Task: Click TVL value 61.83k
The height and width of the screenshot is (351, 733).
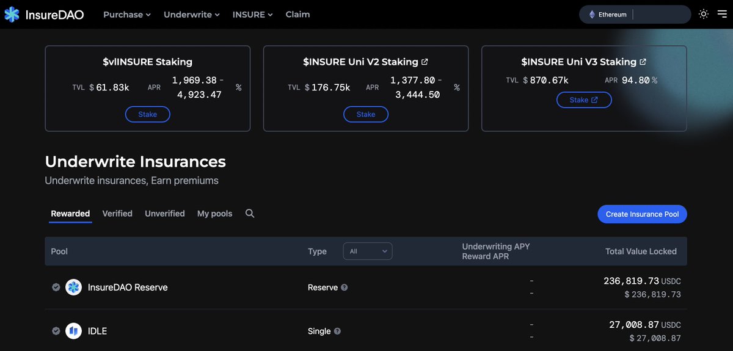Action: point(112,87)
